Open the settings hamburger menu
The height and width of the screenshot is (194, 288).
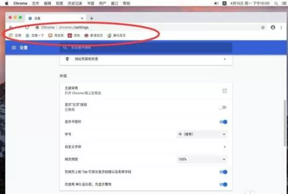14,47
